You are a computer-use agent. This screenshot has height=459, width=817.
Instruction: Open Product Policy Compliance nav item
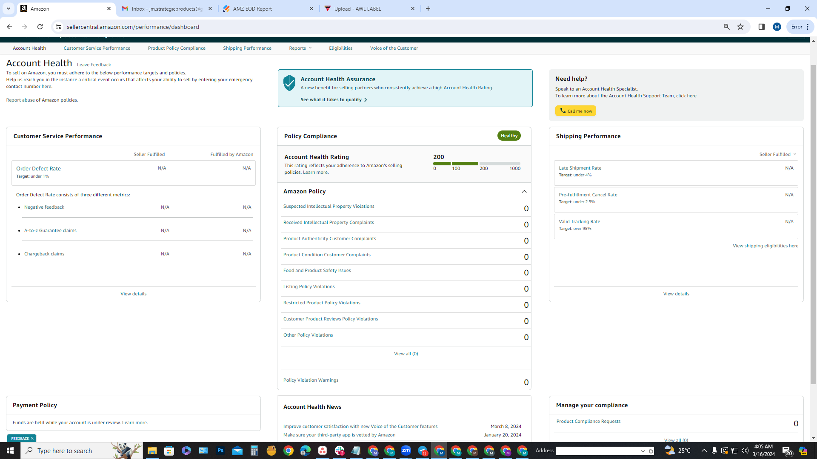(177, 48)
